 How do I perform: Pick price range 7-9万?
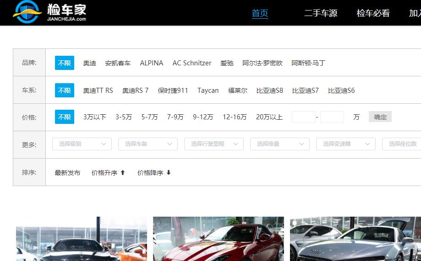[x=175, y=117]
